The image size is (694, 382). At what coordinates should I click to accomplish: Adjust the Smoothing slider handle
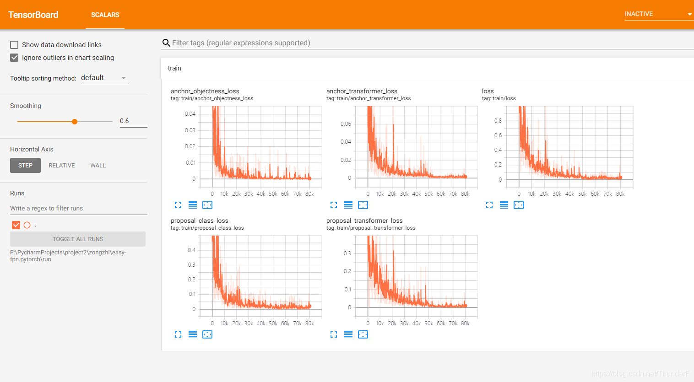pyautogui.click(x=75, y=122)
